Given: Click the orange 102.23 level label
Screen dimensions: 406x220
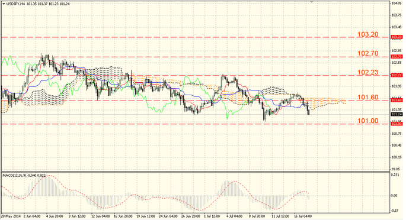Looking at the screenshot, I should pos(368,72).
